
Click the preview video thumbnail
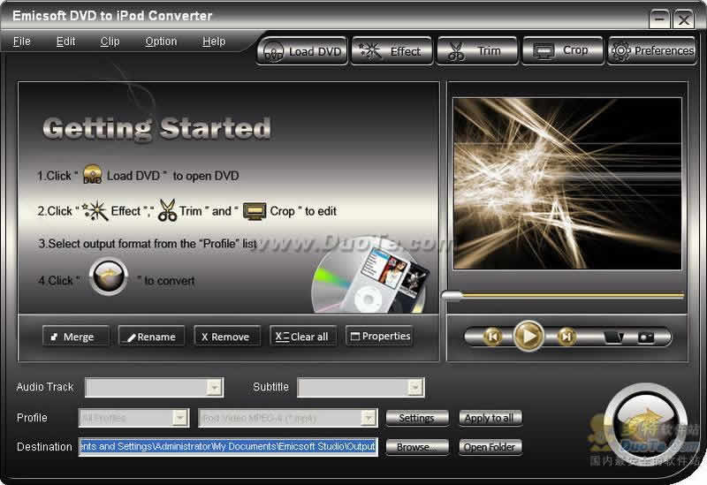567,184
